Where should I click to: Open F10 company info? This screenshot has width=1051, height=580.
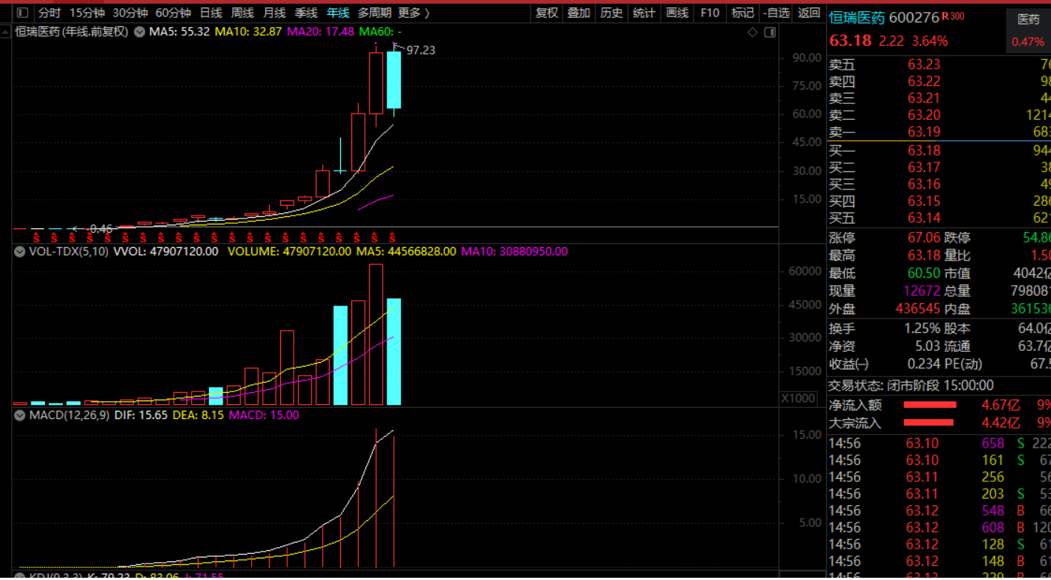click(709, 13)
